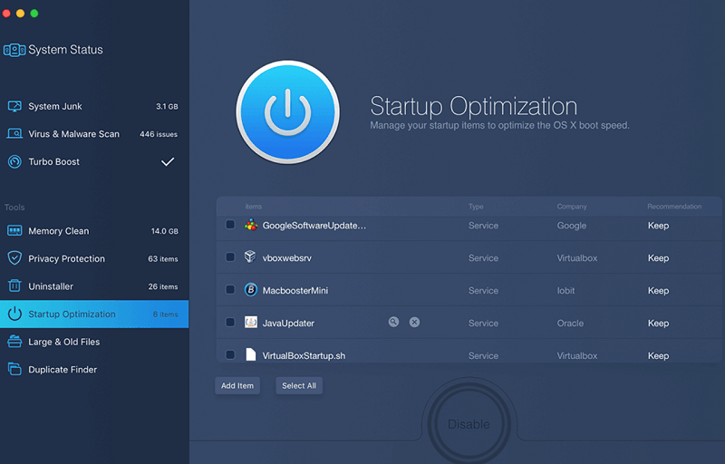Viewport: 725px width, 464px height.
Task: Select System Junk in the sidebar
Action: click(94, 106)
